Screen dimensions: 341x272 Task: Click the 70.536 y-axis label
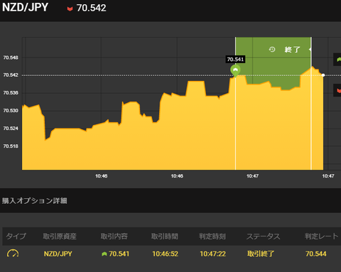click(x=11, y=93)
